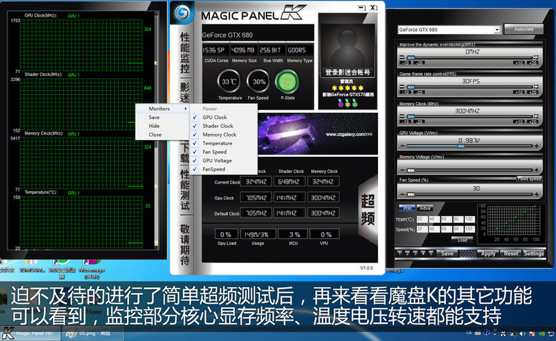Open the www.szgalaxy.com link
The height and width of the screenshot is (341, 556).
tap(349, 135)
